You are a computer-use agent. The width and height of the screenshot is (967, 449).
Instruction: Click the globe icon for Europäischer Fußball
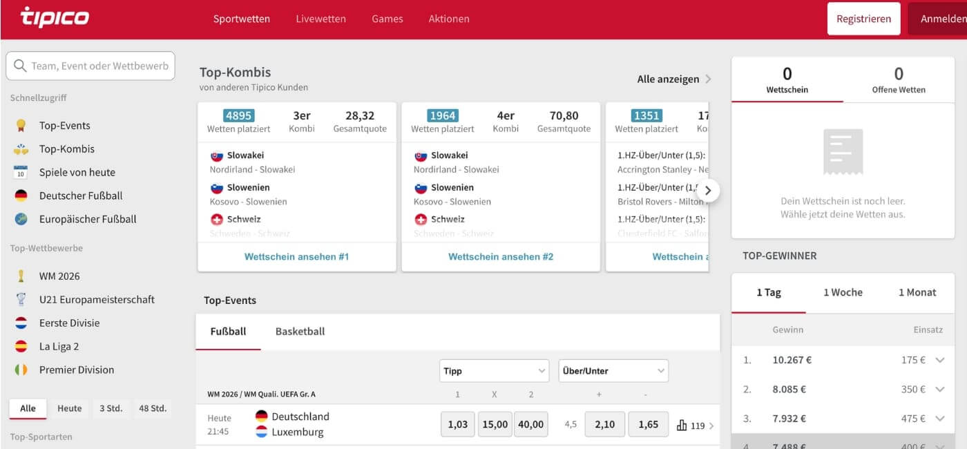(x=21, y=220)
